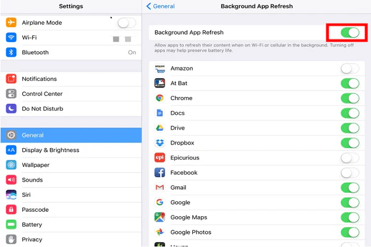Open Control Center settings

coord(71,94)
